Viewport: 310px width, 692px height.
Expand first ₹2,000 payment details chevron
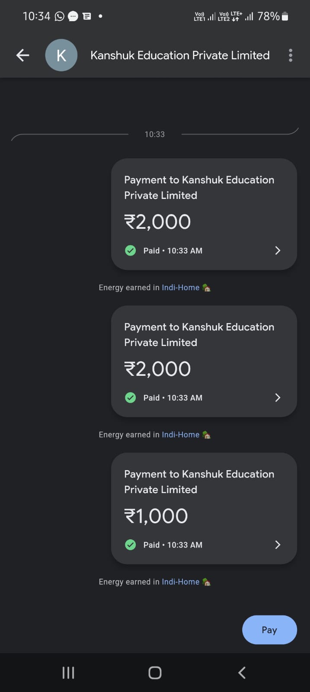[278, 250]
